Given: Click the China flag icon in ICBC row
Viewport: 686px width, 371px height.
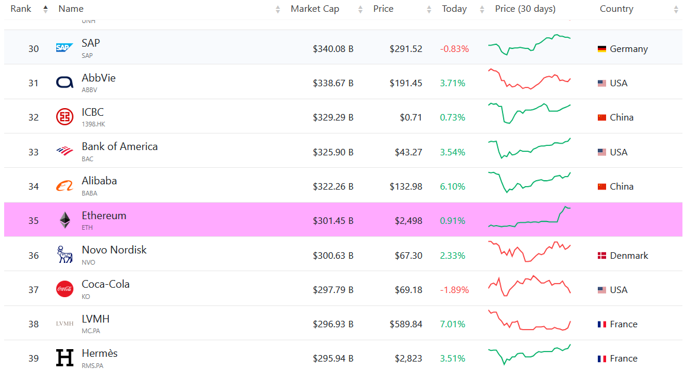Looking at the screenshot, I should (602, 118).
